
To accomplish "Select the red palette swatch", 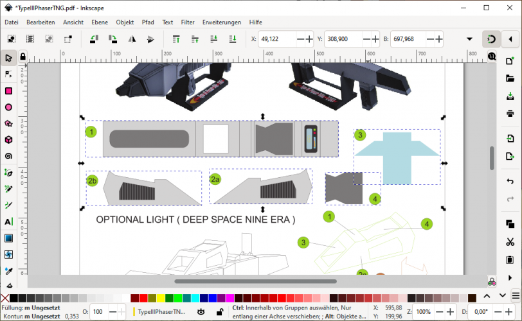I will (143, 298).
